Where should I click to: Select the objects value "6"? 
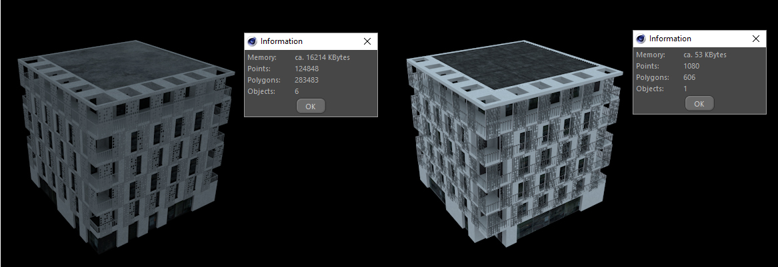click(x=297, y=92)
